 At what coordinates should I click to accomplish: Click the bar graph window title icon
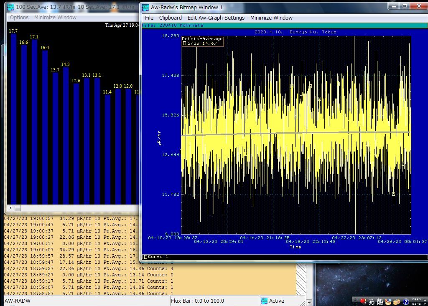click(x=10, y=7)
